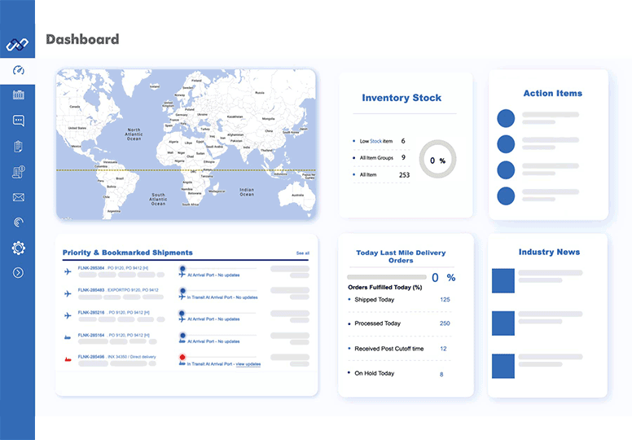The image size is (632, 440).
Task: Click the Inventory Stock donut chart
Action: pyautogui.click(x=437, y=161)
